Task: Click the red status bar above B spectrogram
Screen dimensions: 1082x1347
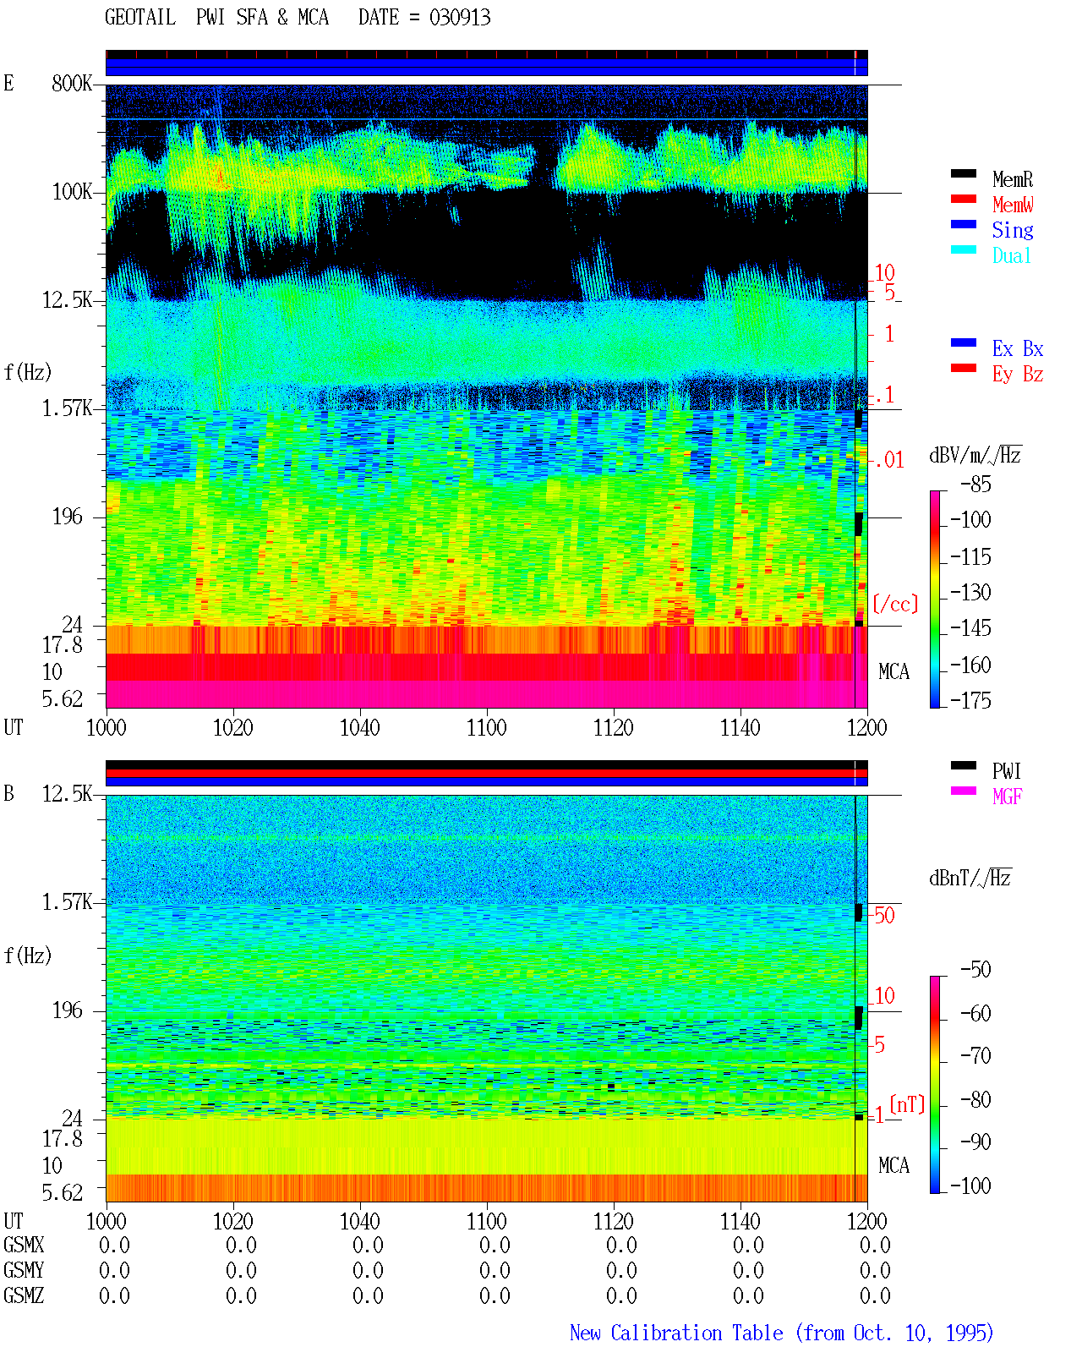Action: click(486, 773)
